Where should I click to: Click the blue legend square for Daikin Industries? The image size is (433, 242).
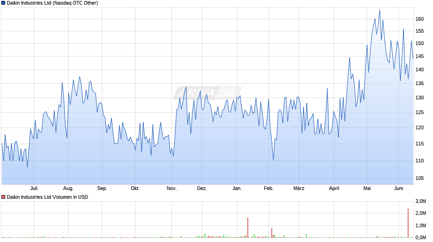[x=3, y=3]
